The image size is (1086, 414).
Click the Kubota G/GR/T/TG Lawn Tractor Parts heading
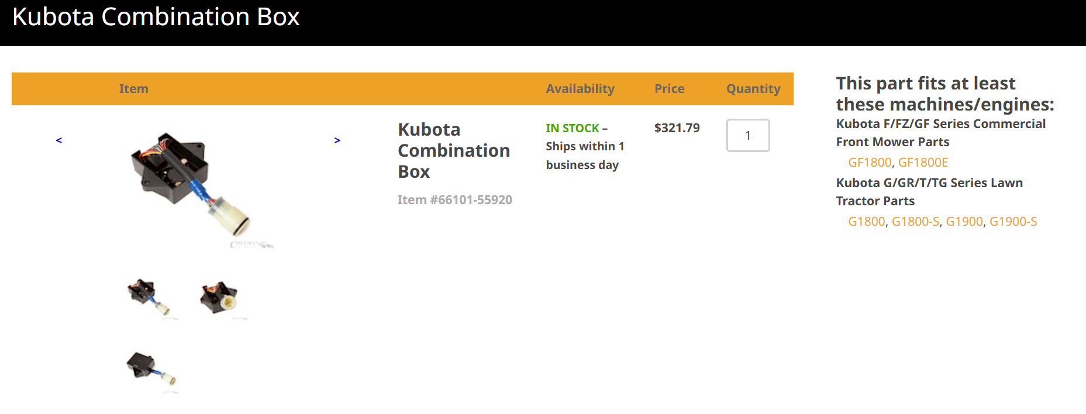(929, 192)
